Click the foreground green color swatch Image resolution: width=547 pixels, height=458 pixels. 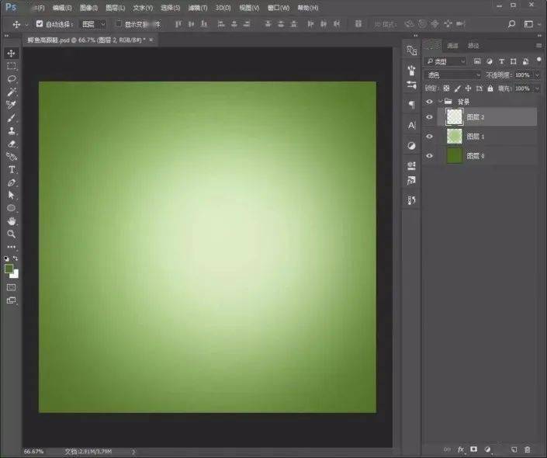(x=9, y=269)
